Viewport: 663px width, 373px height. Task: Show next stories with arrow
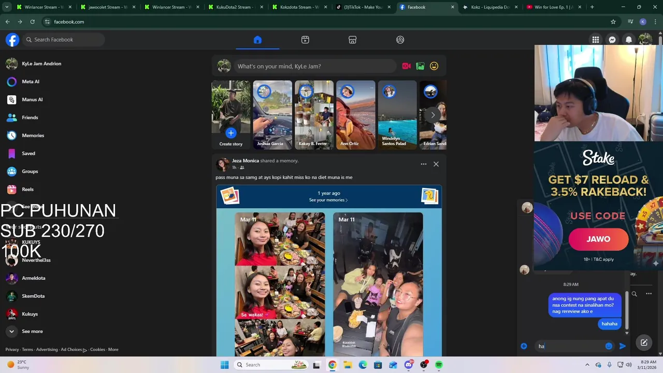click(433, 115)
